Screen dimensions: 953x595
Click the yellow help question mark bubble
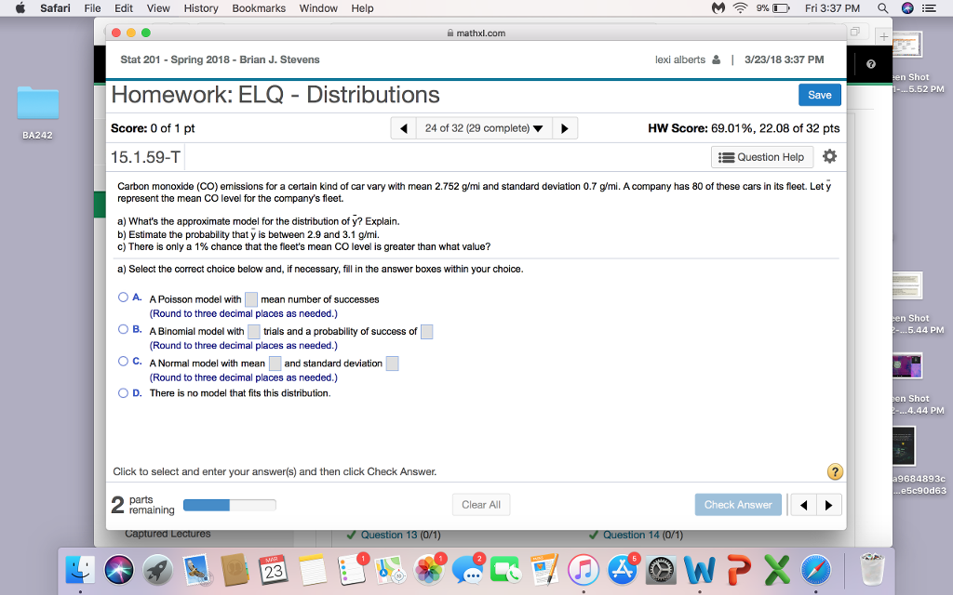(834, 471)
